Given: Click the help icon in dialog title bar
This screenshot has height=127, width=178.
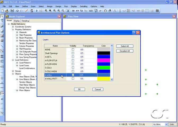Looking at the screenshot, I should [134, 33].
